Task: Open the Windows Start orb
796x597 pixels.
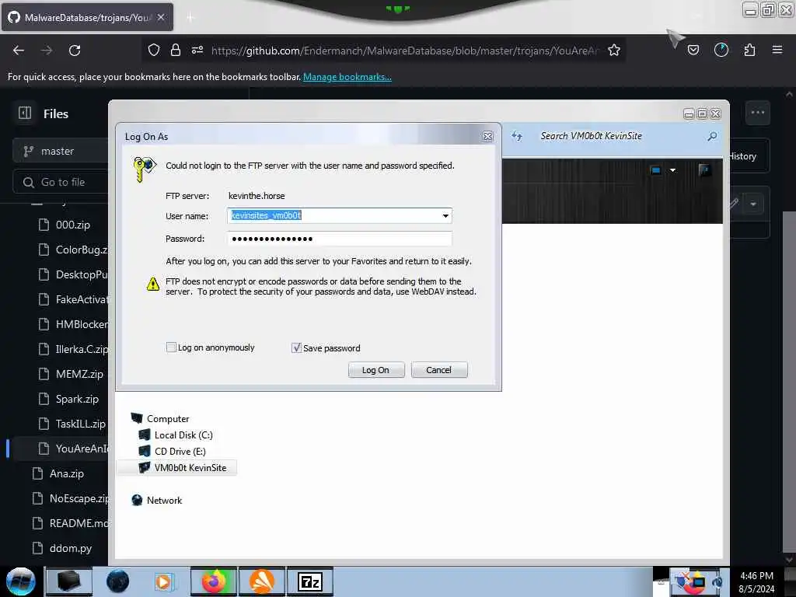Action: coord(21,581)
